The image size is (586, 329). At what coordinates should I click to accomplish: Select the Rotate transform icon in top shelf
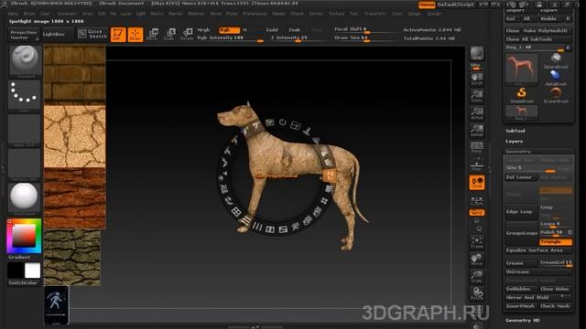coord(187,34)
